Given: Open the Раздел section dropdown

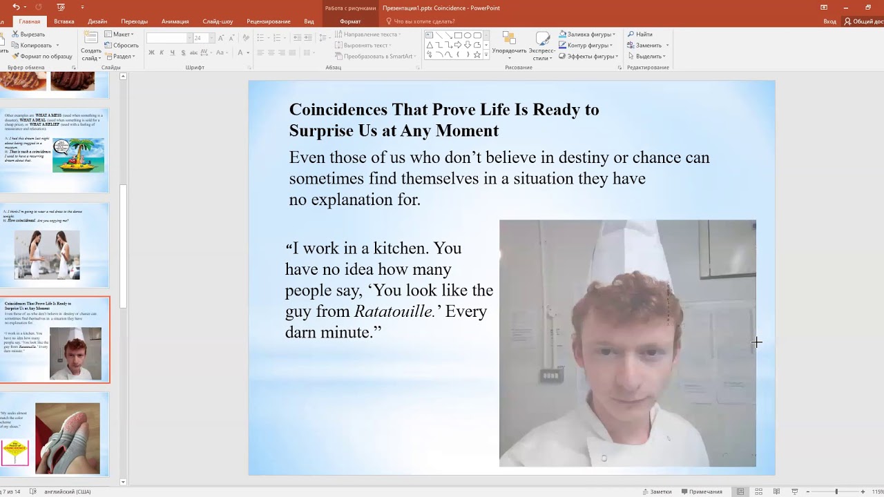Looking at the screenshot, I should coord(119,56).
